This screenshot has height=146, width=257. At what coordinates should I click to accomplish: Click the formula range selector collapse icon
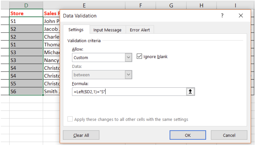tap(191, 92)
